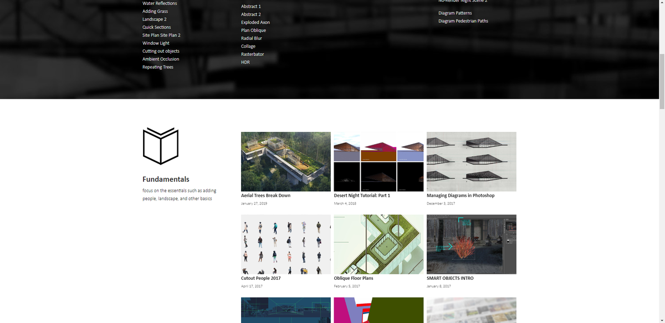The height and width of the screenshot is (323, 665).
Task: Open the Oblique Floor Plans thumbnail image
Action: pos(378,244)
